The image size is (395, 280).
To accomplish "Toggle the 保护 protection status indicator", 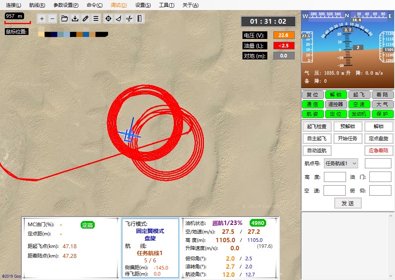I will [x=383, y=114].
